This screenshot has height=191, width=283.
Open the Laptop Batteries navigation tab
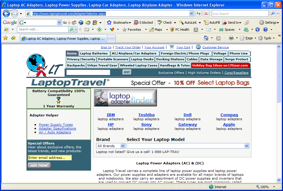point(94,54)
